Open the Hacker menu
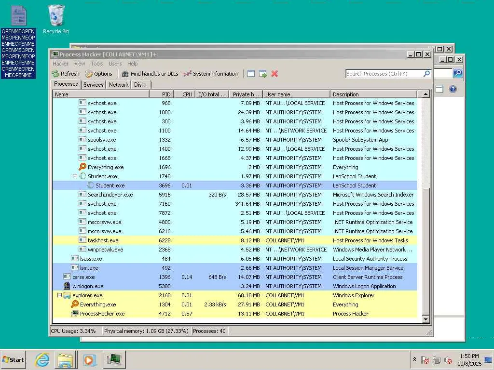 pyautogui.click(x=60, y=64)
